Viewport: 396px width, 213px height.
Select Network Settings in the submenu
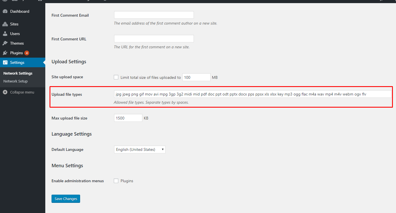tap(18, 73)
